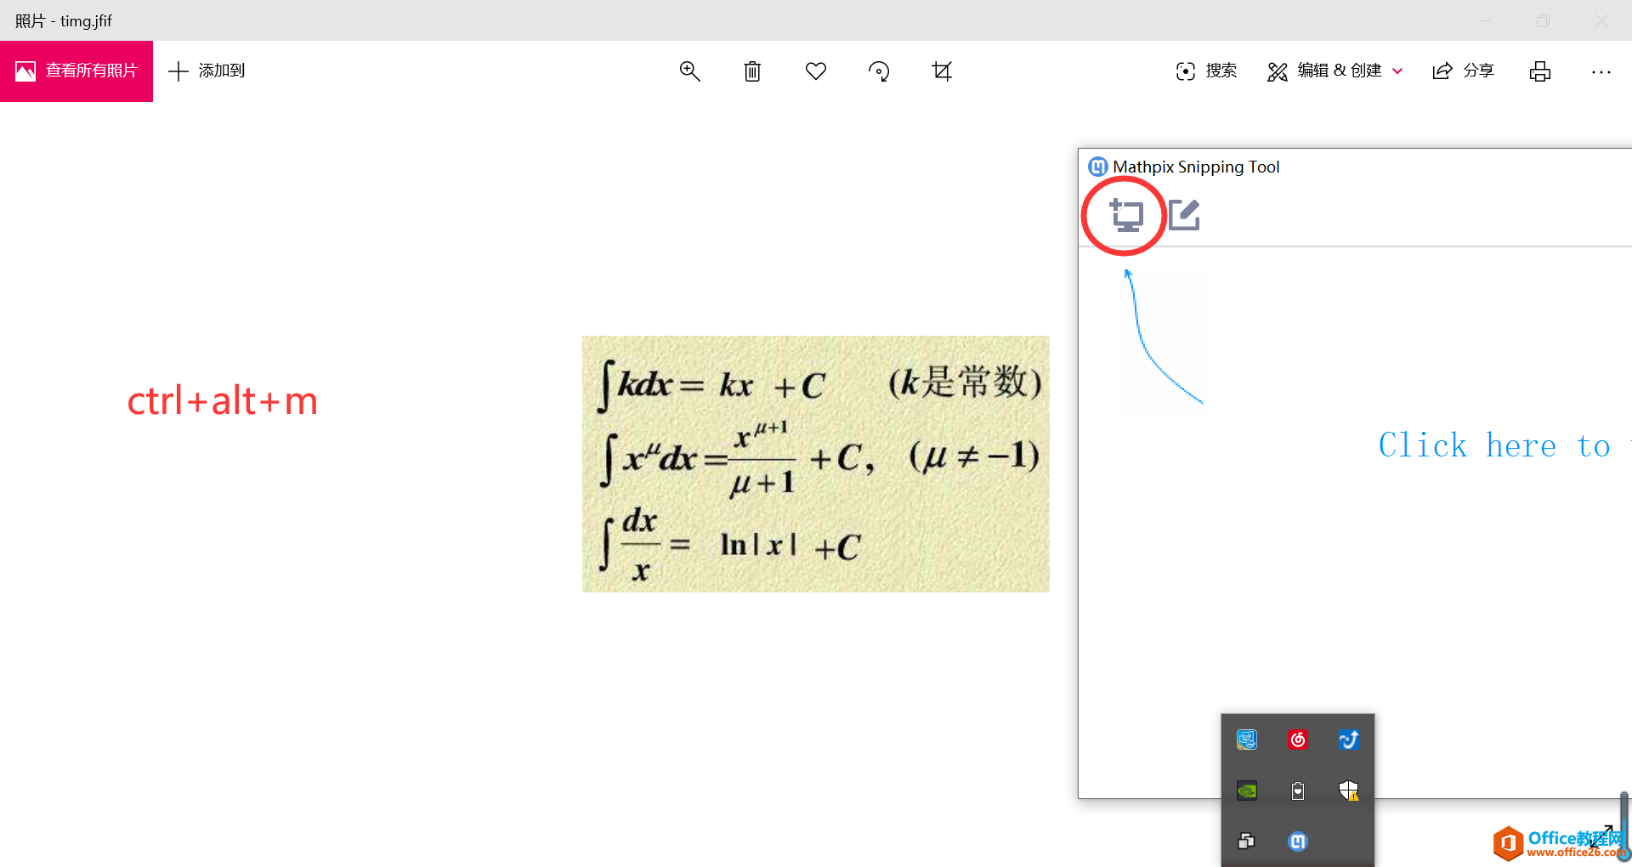
Task: Open Windows Defender warning in the tray
Action: (x=1350, y=790)
